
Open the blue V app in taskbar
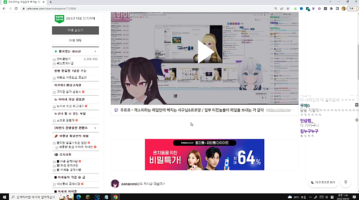[x=97, y=197]
